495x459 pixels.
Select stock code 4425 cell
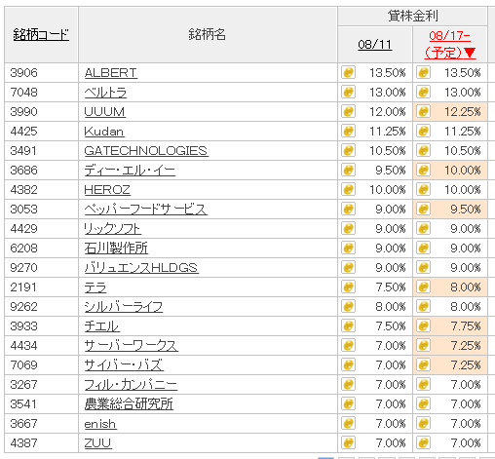41,131
